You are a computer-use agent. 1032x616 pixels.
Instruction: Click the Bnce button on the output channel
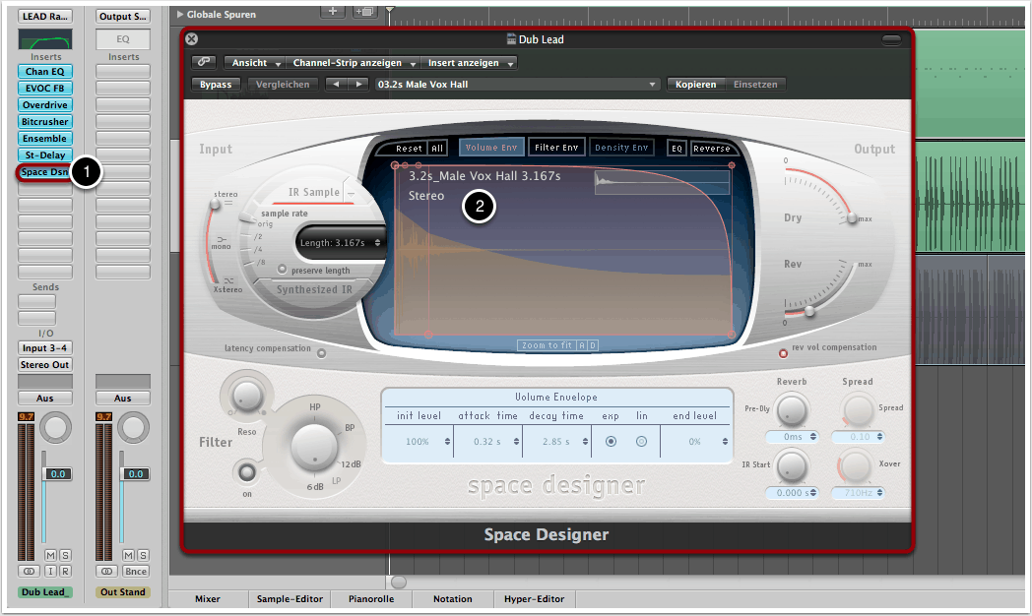[x=136, y=572]
